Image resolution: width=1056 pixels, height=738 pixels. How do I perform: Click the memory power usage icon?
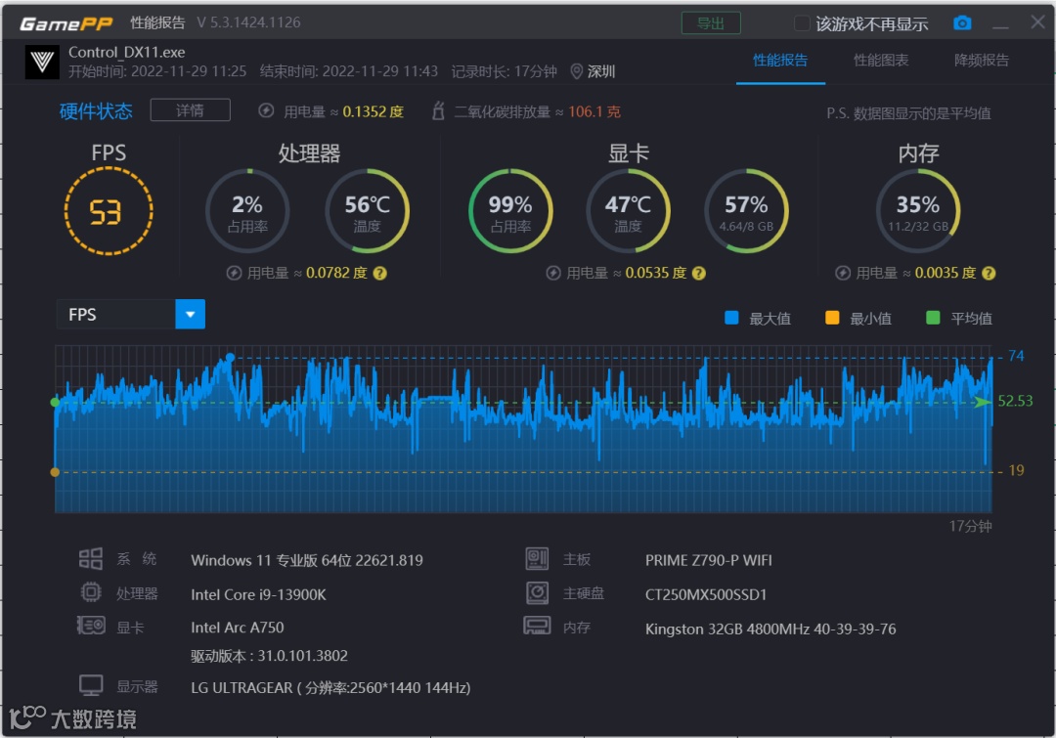click(x=843, y=273)
